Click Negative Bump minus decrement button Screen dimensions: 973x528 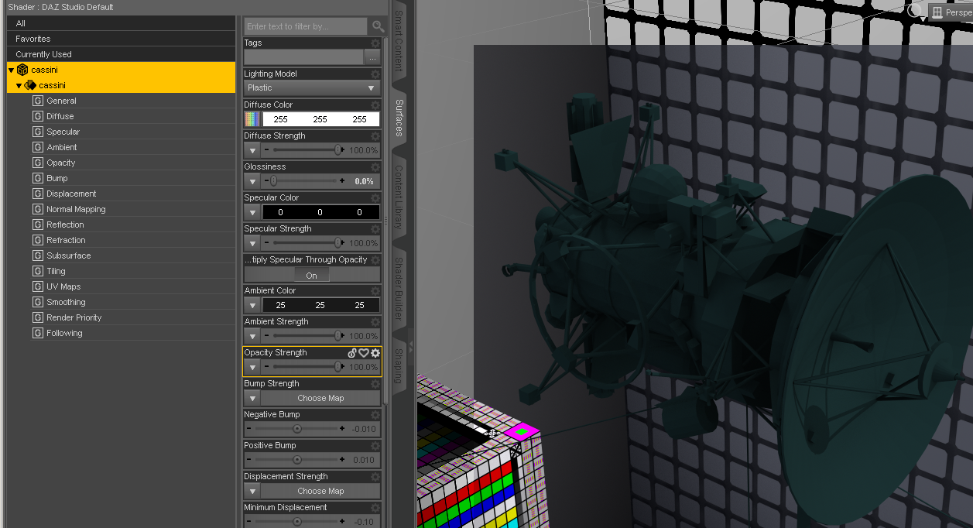click(x=248, y=429)
